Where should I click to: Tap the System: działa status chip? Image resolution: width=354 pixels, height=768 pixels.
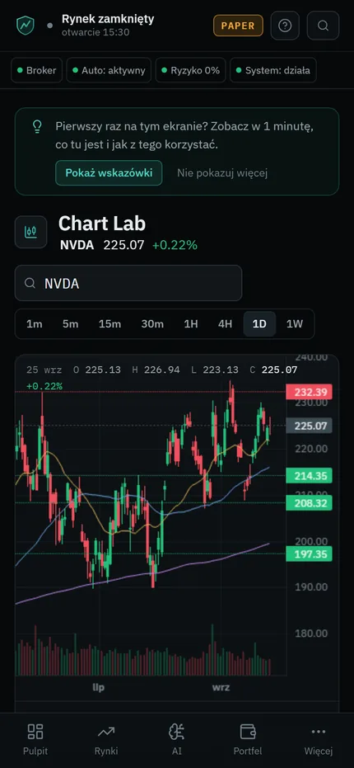coord(273,70)
